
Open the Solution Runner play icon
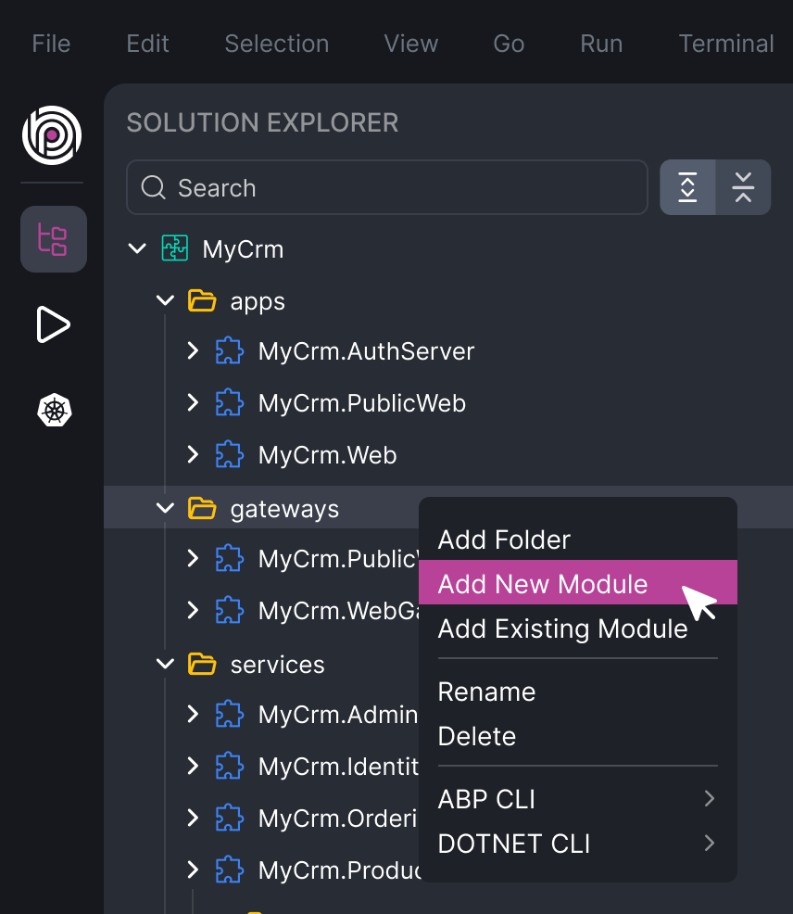(x=54, y=324)
